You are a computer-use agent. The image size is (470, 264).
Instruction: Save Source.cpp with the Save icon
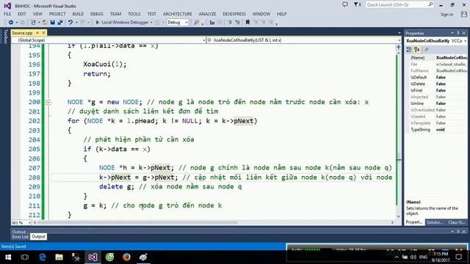pyautogui.click(x=52, y=23)
